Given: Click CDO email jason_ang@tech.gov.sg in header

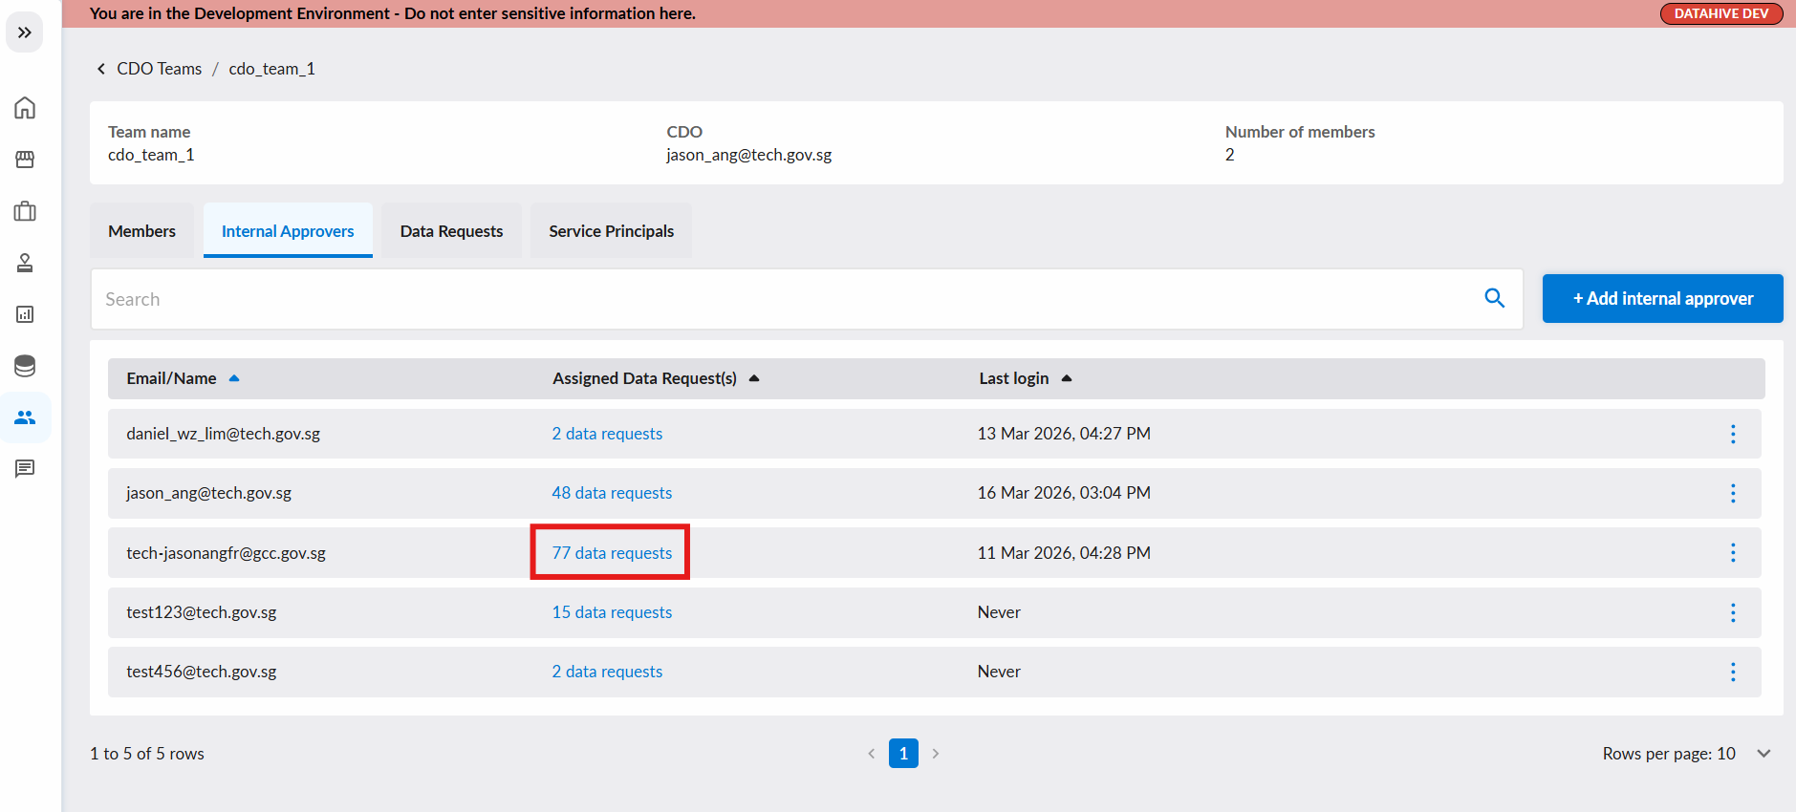Looking at the screenshot, I should 749,155.
